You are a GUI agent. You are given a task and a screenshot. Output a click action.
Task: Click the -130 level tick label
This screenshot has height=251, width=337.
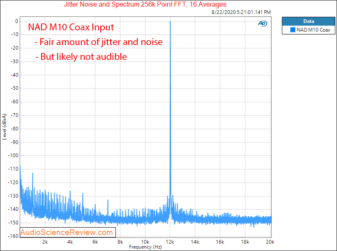click(13, 196)
